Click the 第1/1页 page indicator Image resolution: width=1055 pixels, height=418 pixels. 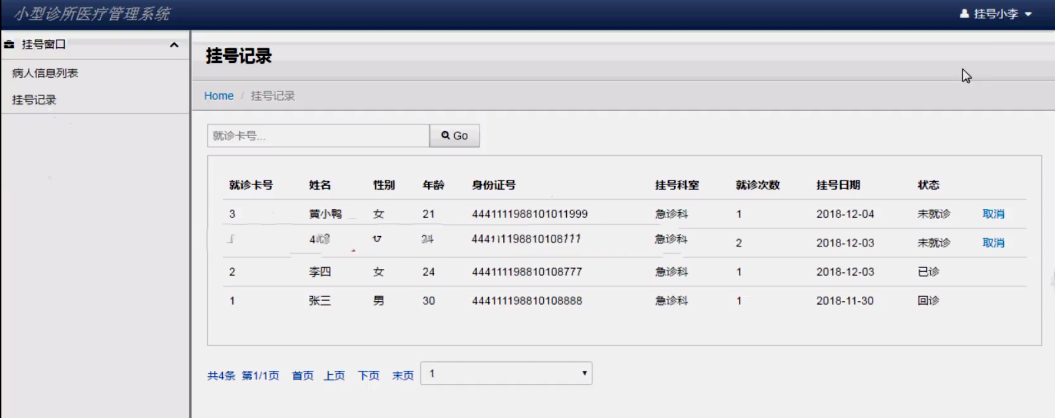click(x=261, y=376)
